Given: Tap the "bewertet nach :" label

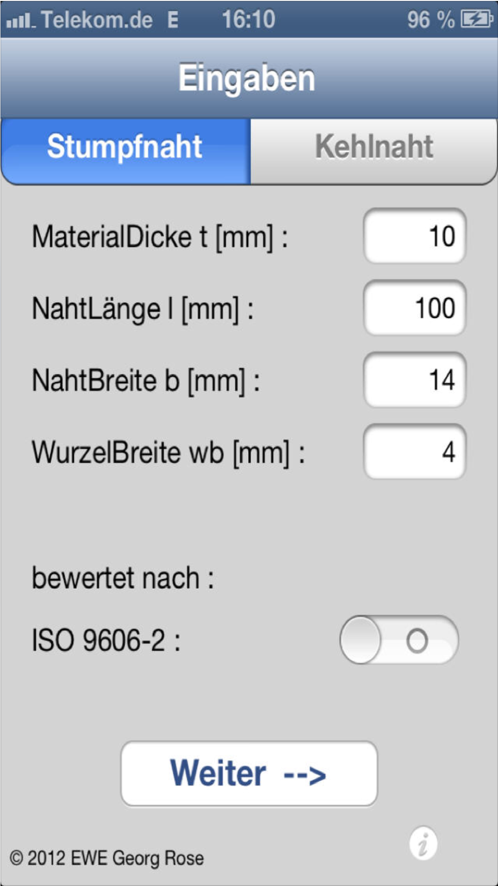Looking at the screenshot, I should 123,578.
